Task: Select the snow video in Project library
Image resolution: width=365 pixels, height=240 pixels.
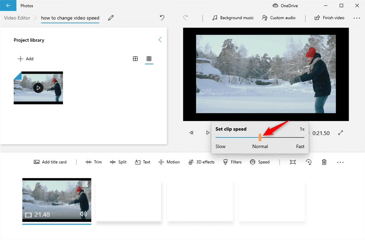Action: point(38,88)
